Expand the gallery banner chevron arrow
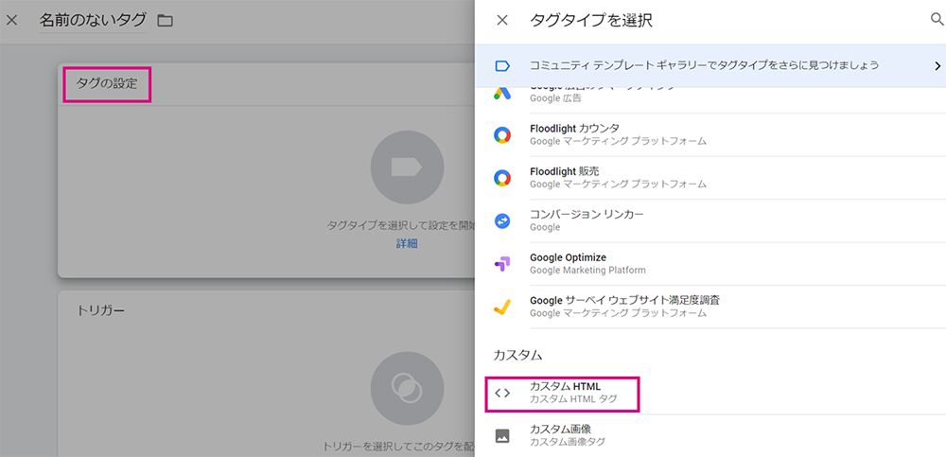This screenshot has height=457, width=946. [937, 66]
